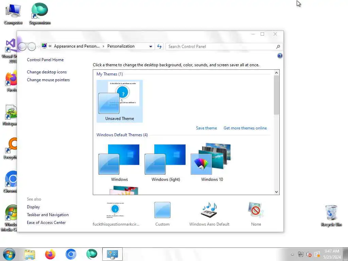Maximize the Personalization window
The width and height of the screenshot is (348, 261).
pos(262,34)
